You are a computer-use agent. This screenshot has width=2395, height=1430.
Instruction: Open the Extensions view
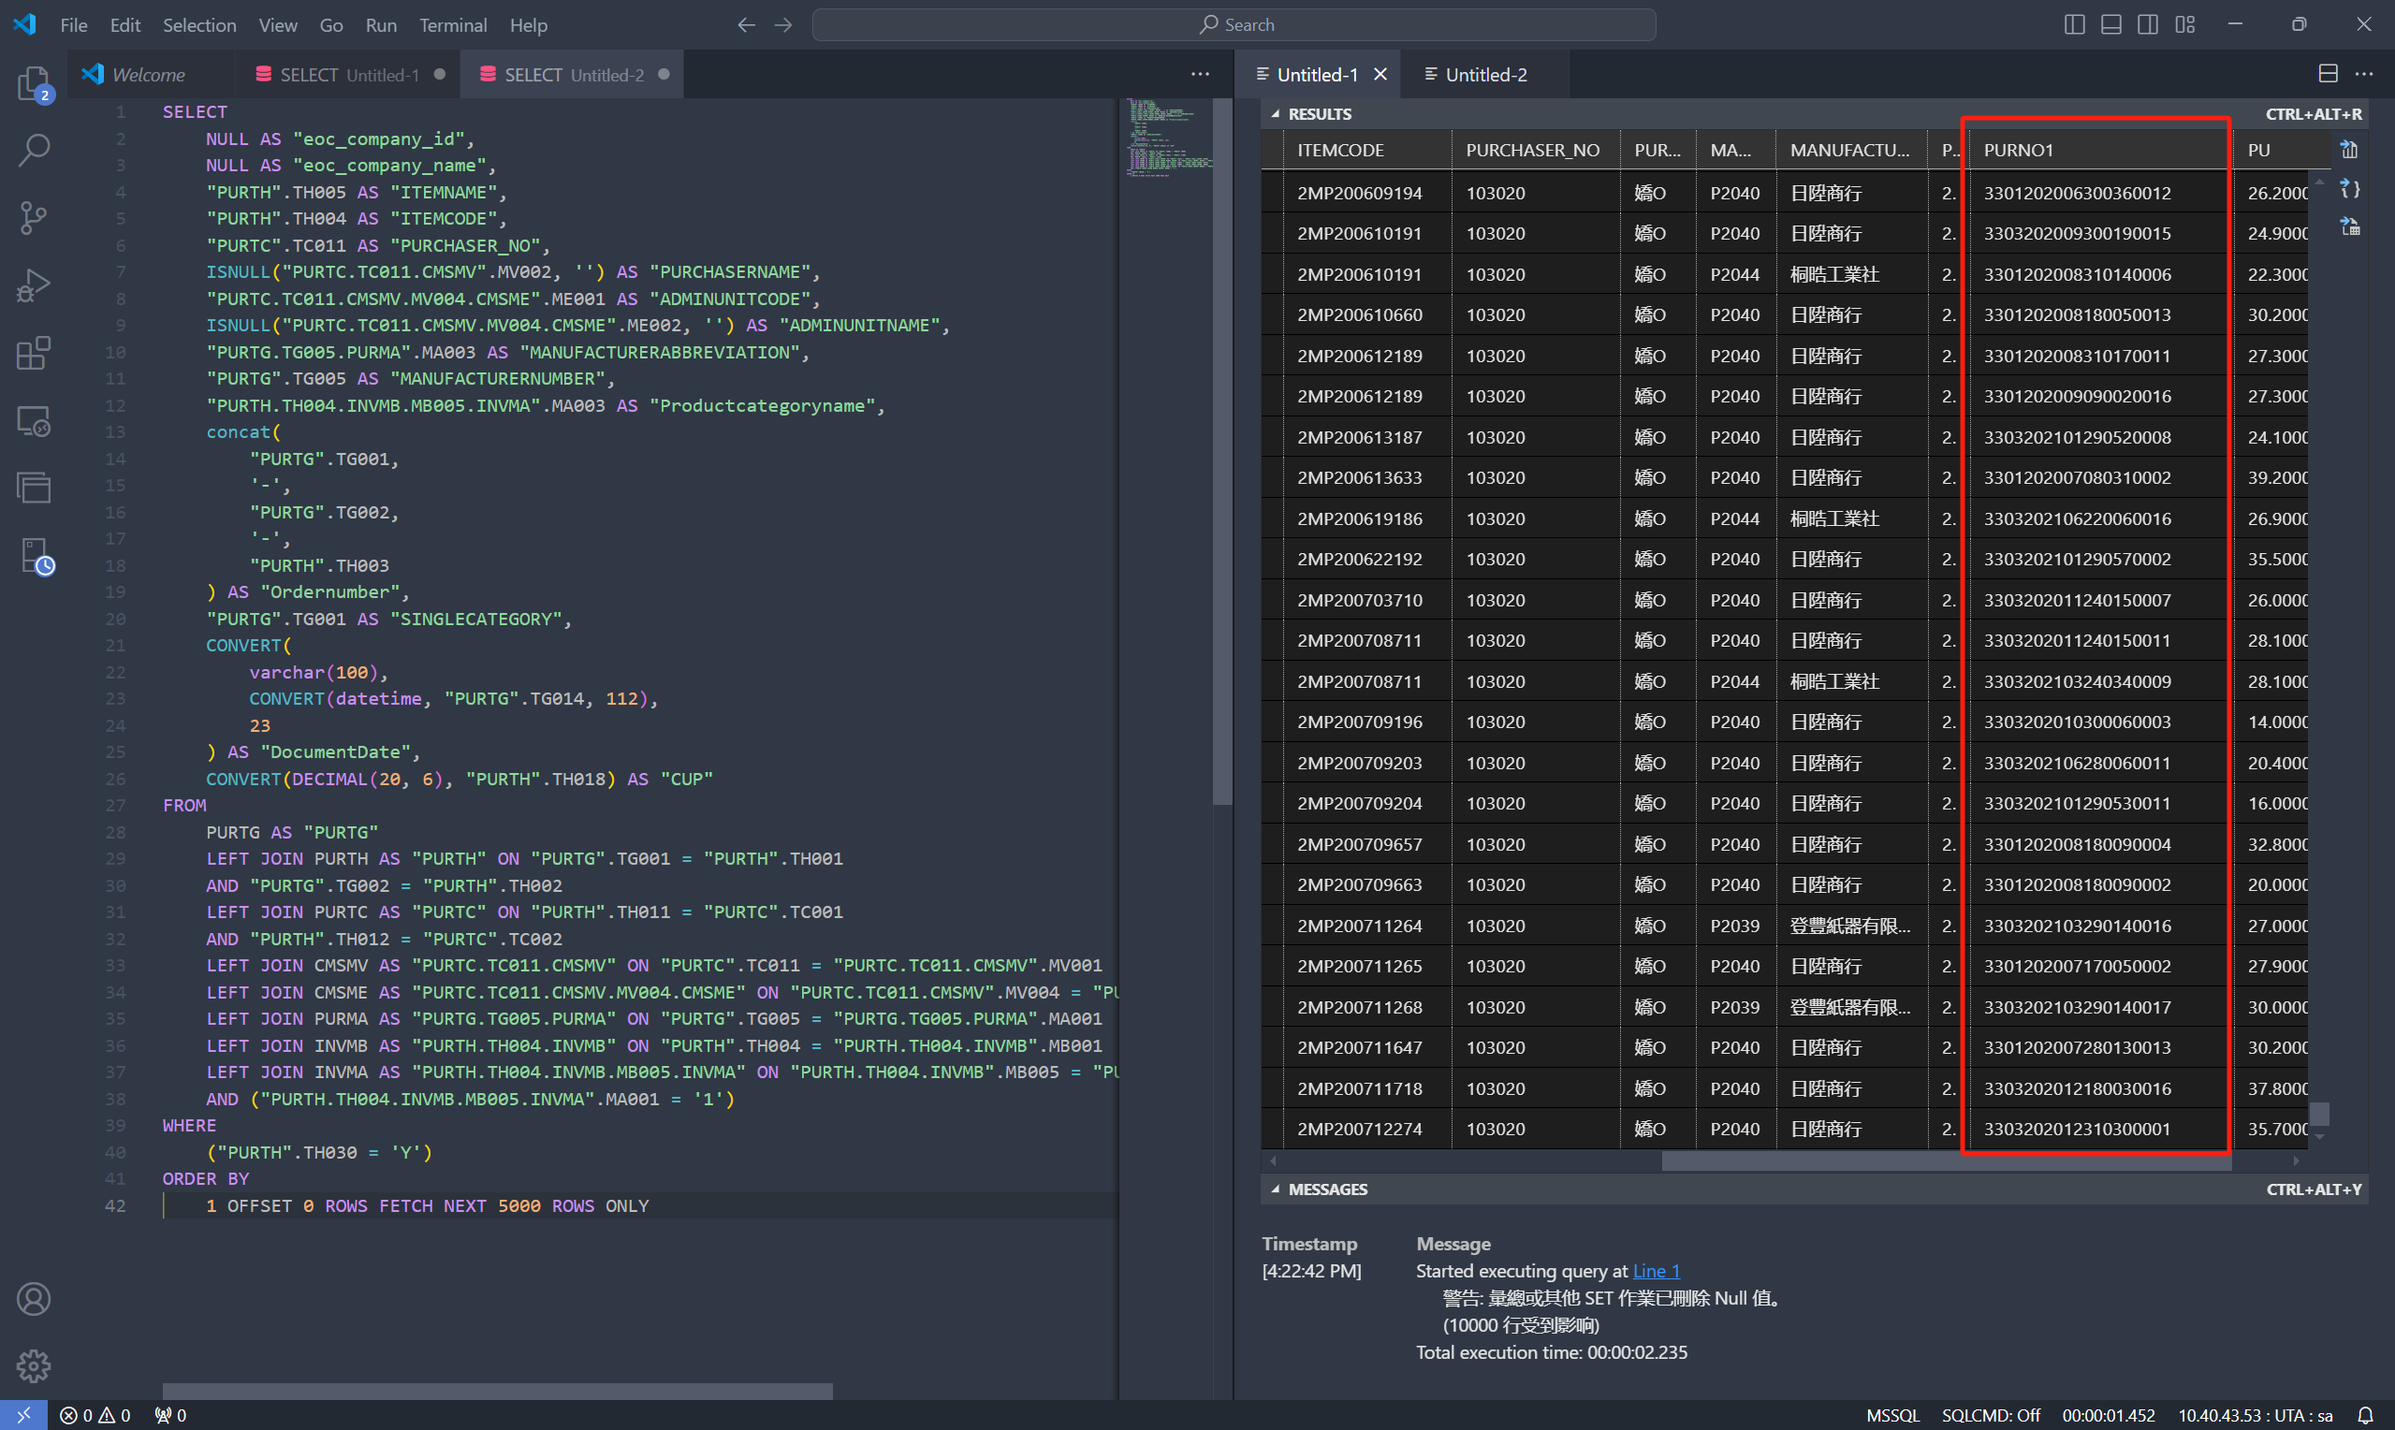point(34,353)
